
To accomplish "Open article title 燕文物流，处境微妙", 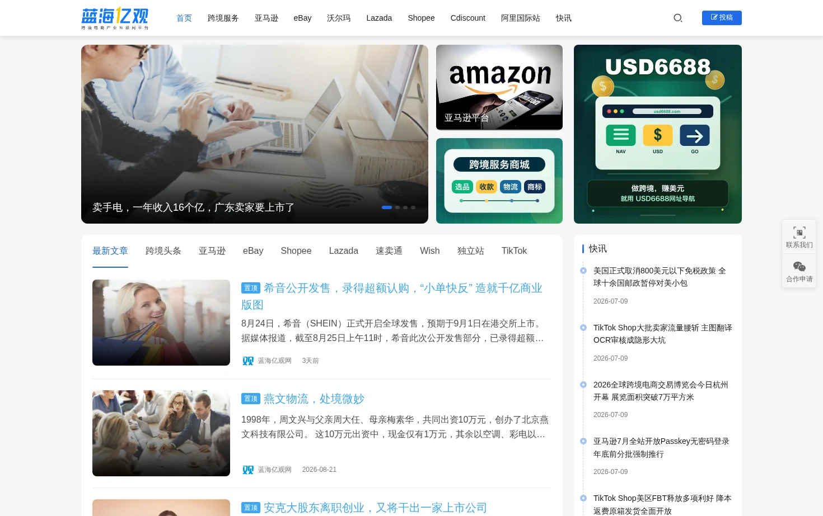I will click(x=314, y=399).
